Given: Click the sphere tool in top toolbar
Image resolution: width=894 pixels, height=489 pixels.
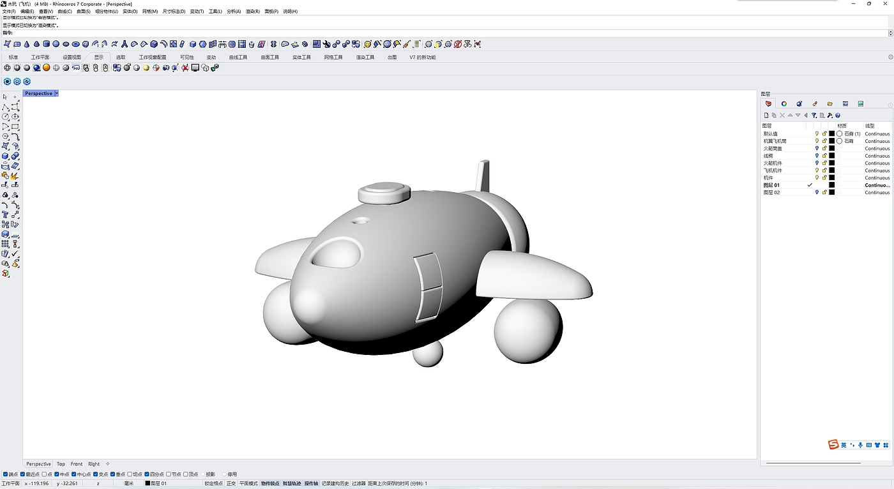Looking at the screenshot, I should (56, 44).
